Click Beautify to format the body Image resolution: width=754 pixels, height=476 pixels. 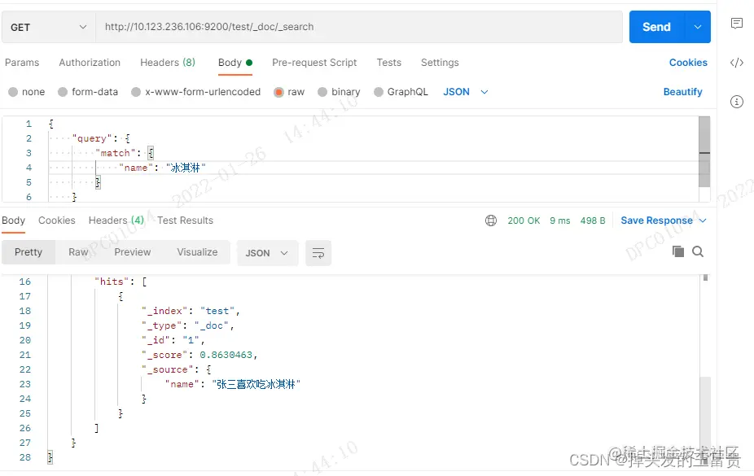(683, 92)
